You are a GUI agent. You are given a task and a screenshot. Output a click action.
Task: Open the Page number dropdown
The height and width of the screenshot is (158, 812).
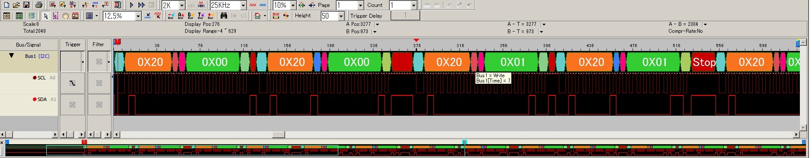tap(361, 5)
